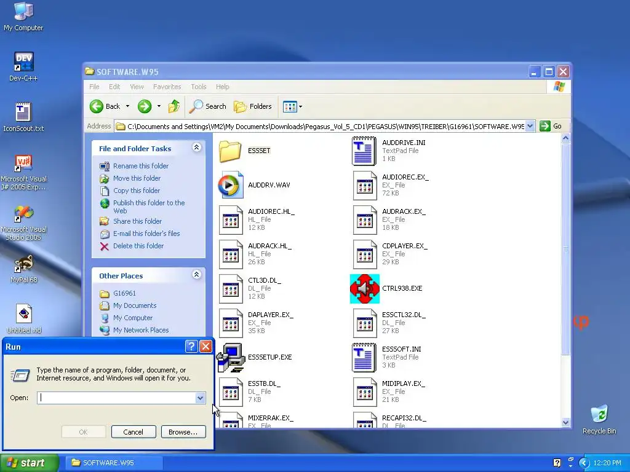Select the CTRL938.EXE speaker icon
Screen dimensions: 630x472
click(x=365, y=289)
